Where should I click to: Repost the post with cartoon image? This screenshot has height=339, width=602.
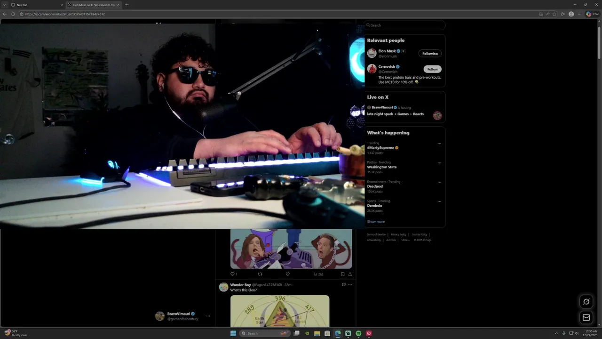pos(260,274)
